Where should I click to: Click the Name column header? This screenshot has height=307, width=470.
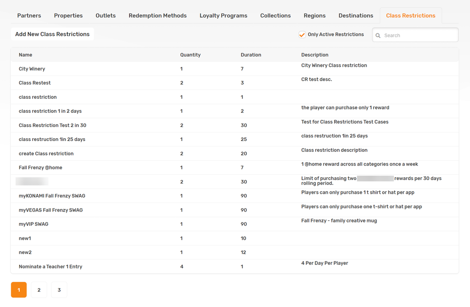click(x=25, y=55)
